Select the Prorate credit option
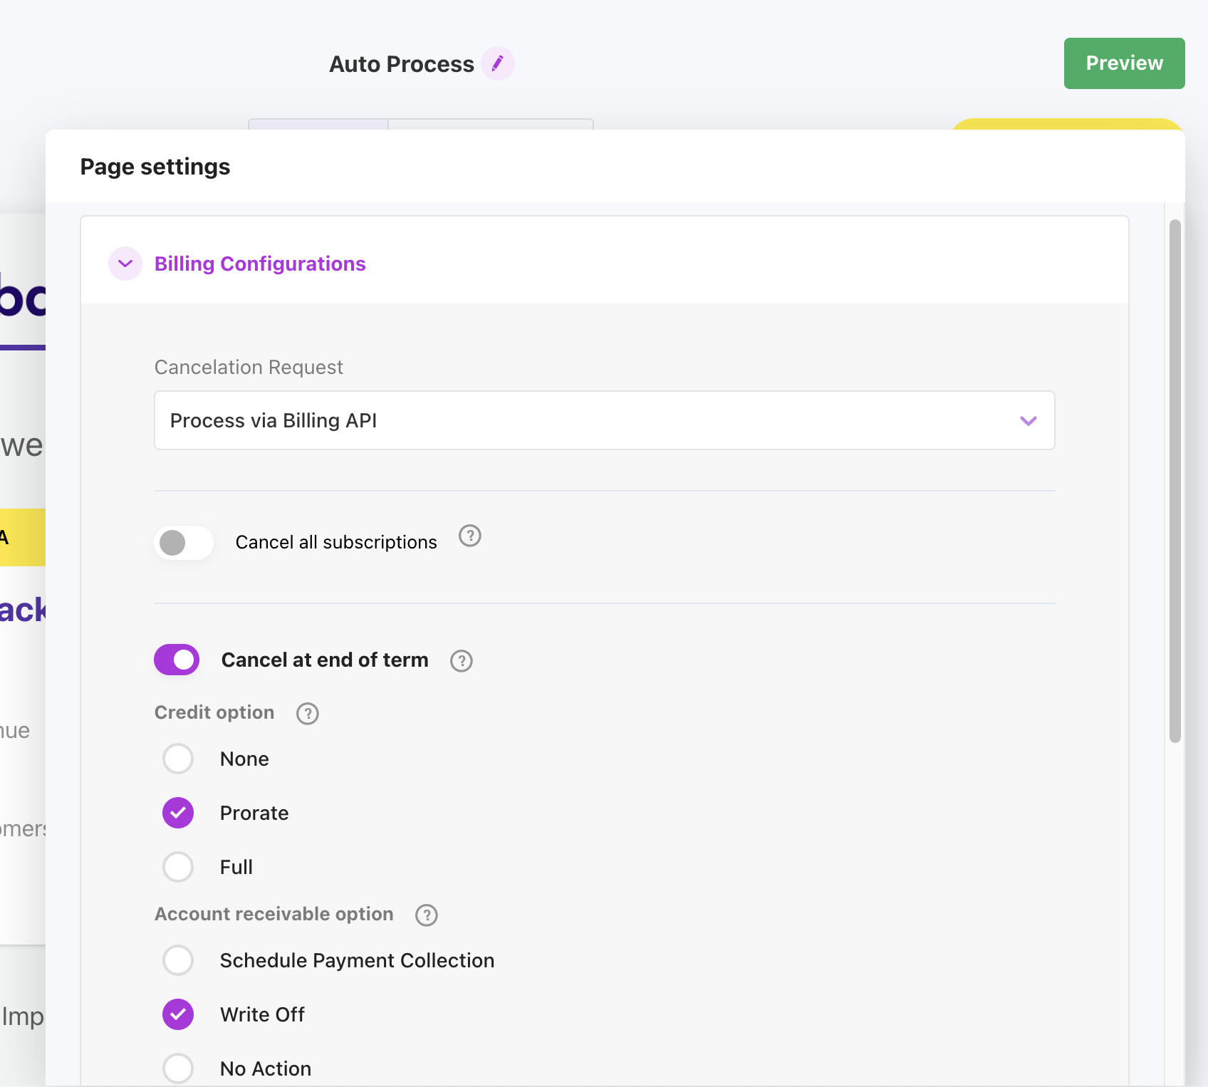 click(178, 813)
